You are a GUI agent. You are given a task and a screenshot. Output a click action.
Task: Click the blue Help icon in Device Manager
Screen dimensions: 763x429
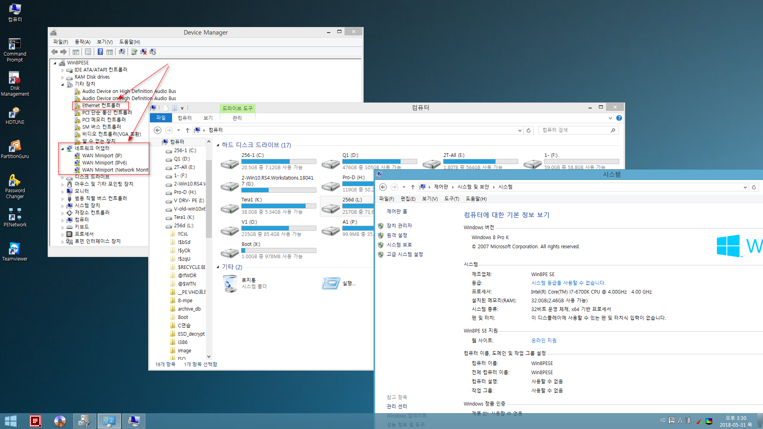point(100,52)
